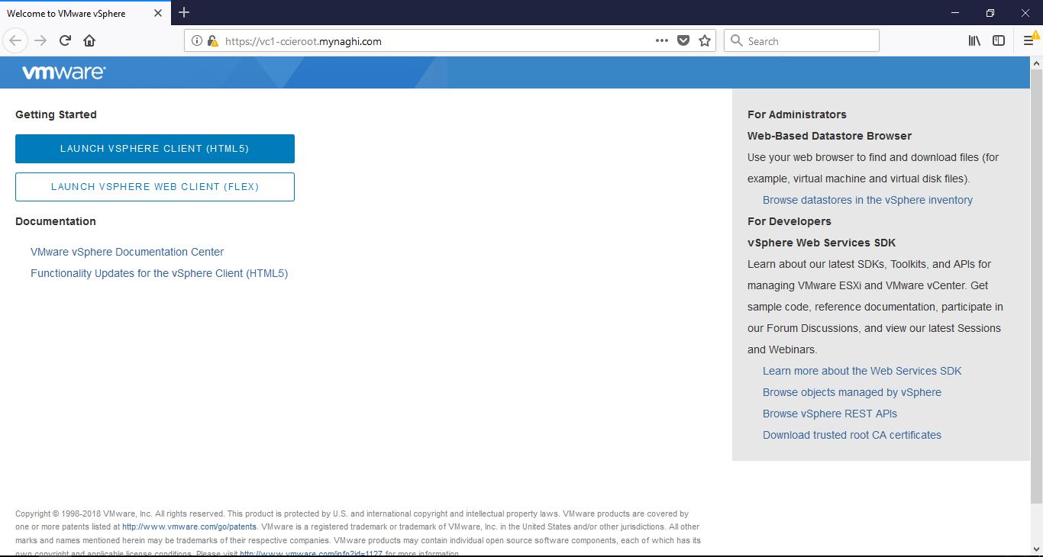Open page actions three-dot menu
The image size is (1043, 557).
(661, 41)
